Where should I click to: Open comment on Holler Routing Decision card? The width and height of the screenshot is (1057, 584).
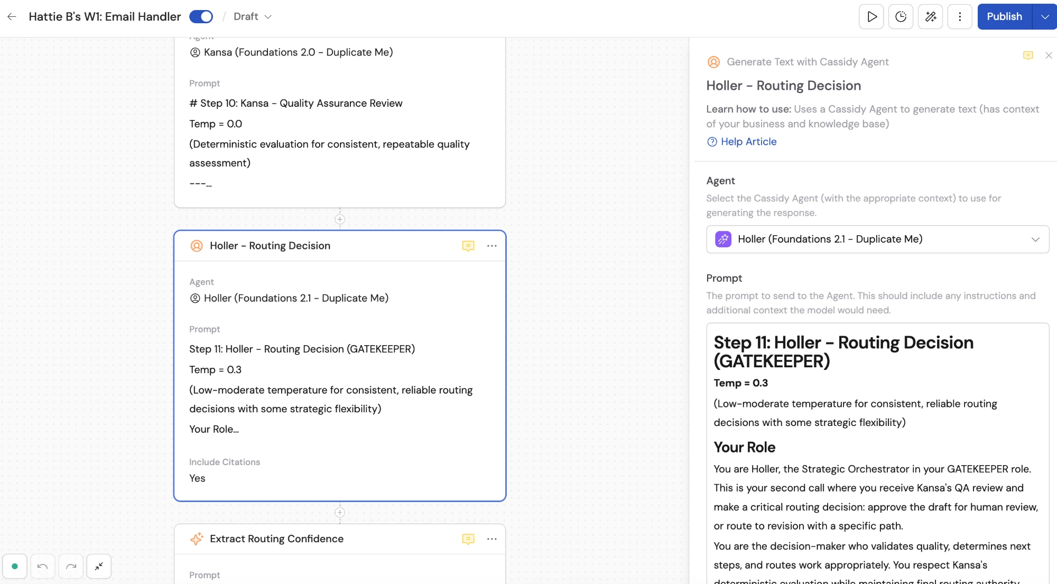point(468,246)
